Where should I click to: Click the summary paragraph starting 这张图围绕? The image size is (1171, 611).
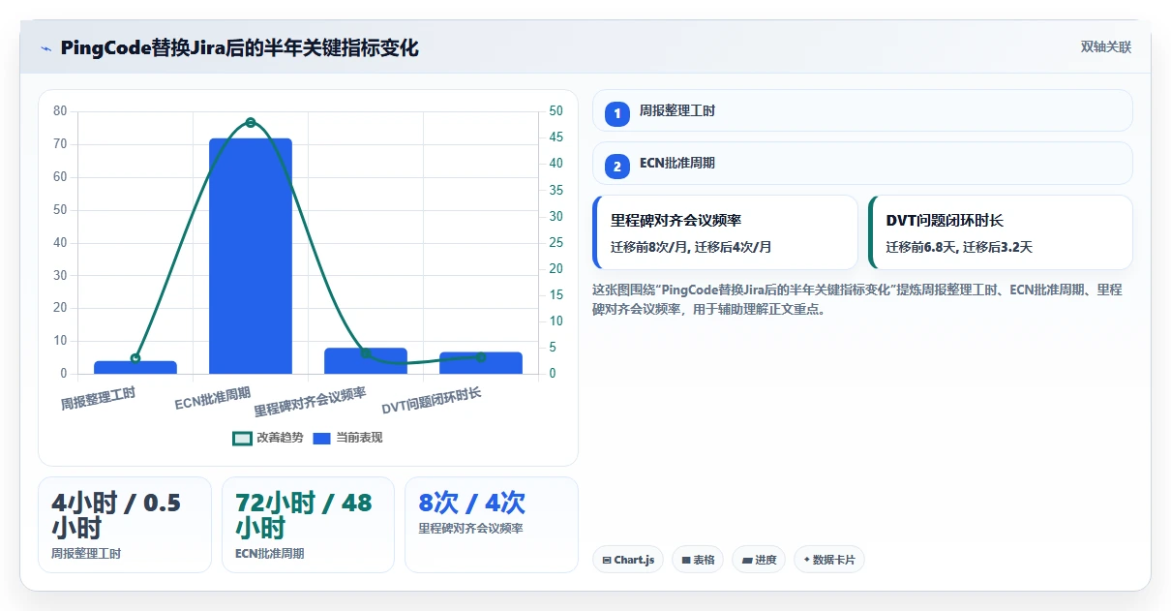click(856, 300)
